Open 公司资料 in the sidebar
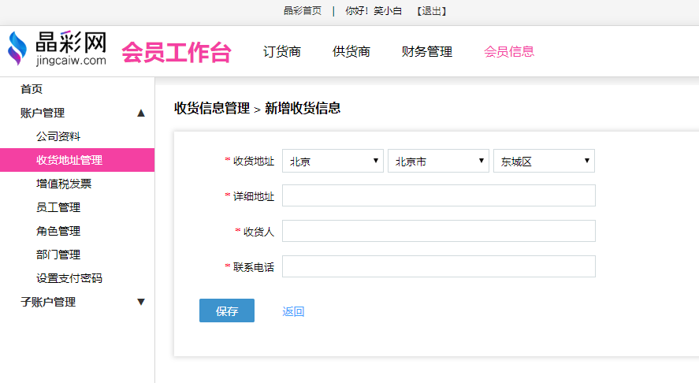This screenshot has width=699, height=383. click(58, 136)
